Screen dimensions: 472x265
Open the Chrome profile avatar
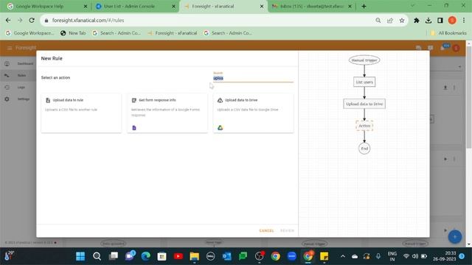452,21
